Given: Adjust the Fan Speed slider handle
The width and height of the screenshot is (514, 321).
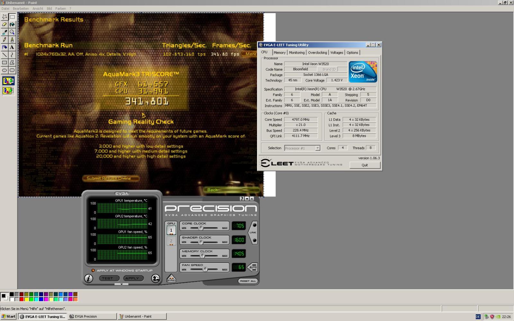Looking at the screenshot, I should pyautogui.click(x=205, y=270).
